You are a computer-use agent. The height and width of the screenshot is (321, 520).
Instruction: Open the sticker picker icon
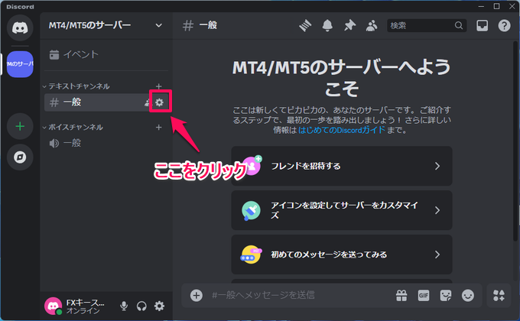pyautogui.click(x=446, y=295)
